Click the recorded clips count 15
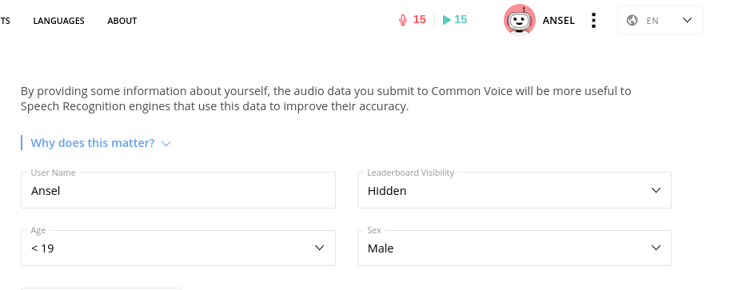 pos(419,20)
